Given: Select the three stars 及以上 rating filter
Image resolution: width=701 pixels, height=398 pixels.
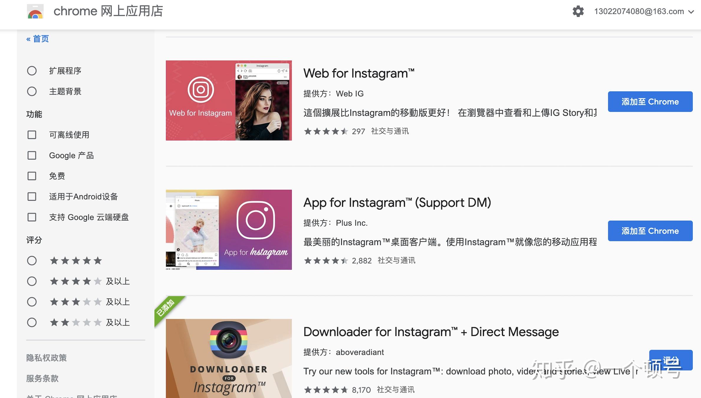Looking at the screenshot, I should click(32, 302).
